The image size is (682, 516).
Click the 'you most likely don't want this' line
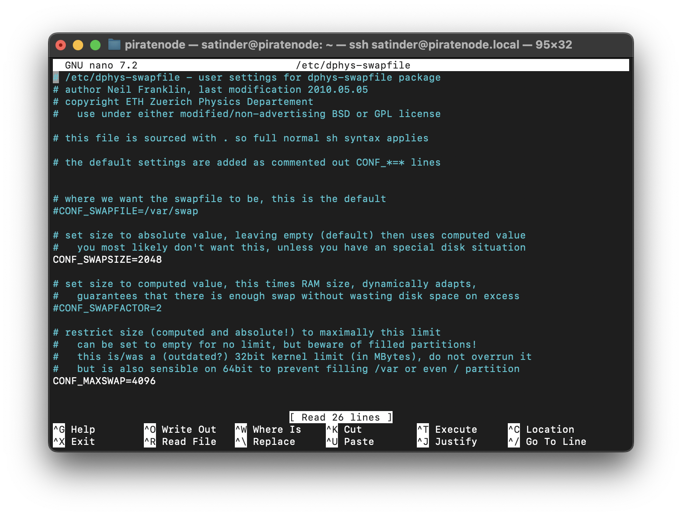click(289, 247)
